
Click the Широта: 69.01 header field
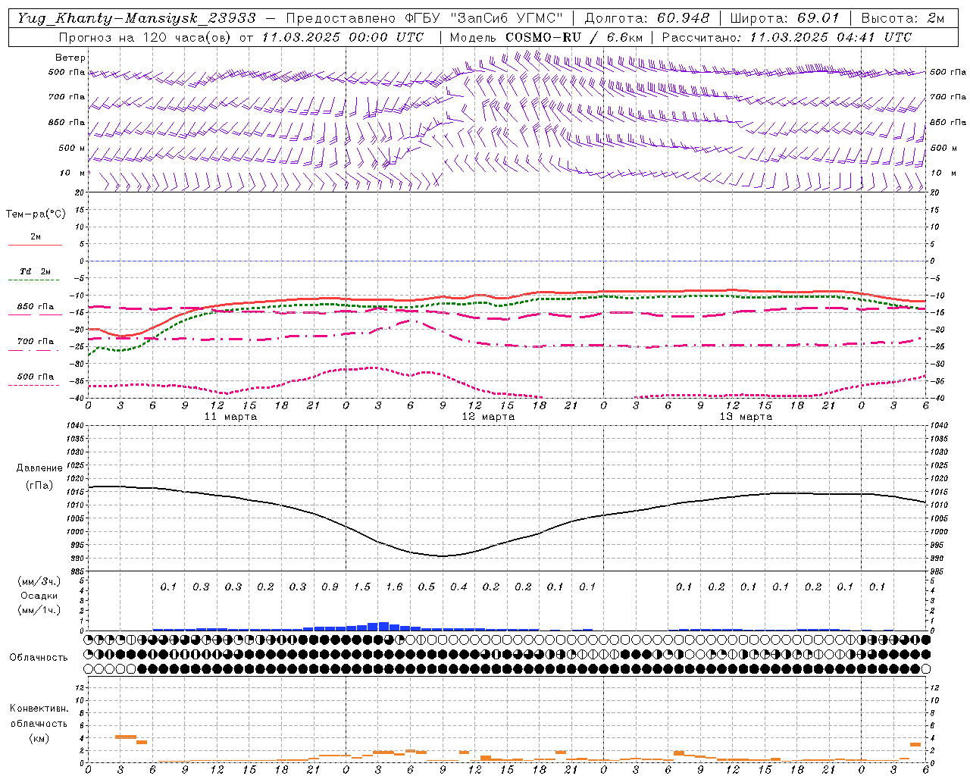point(784,18)
